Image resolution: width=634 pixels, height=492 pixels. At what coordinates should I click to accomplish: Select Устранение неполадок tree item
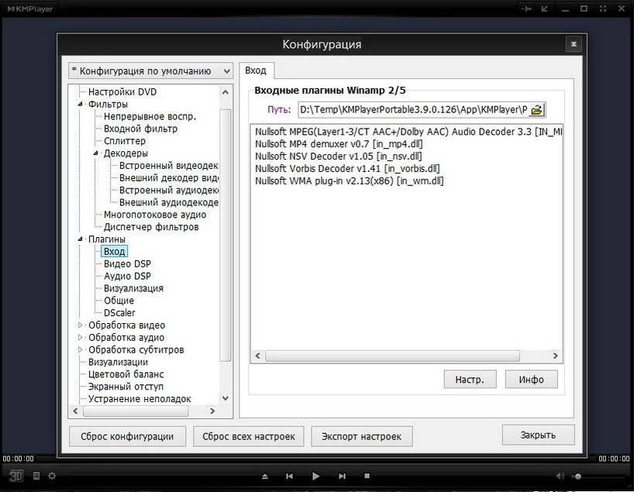coord(140,398)
